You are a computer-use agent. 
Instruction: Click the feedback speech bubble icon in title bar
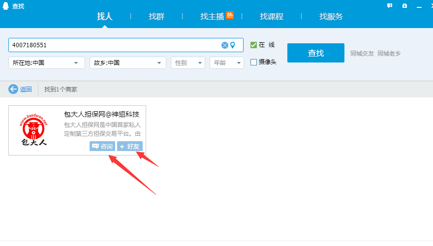click(x=390, y=6)
